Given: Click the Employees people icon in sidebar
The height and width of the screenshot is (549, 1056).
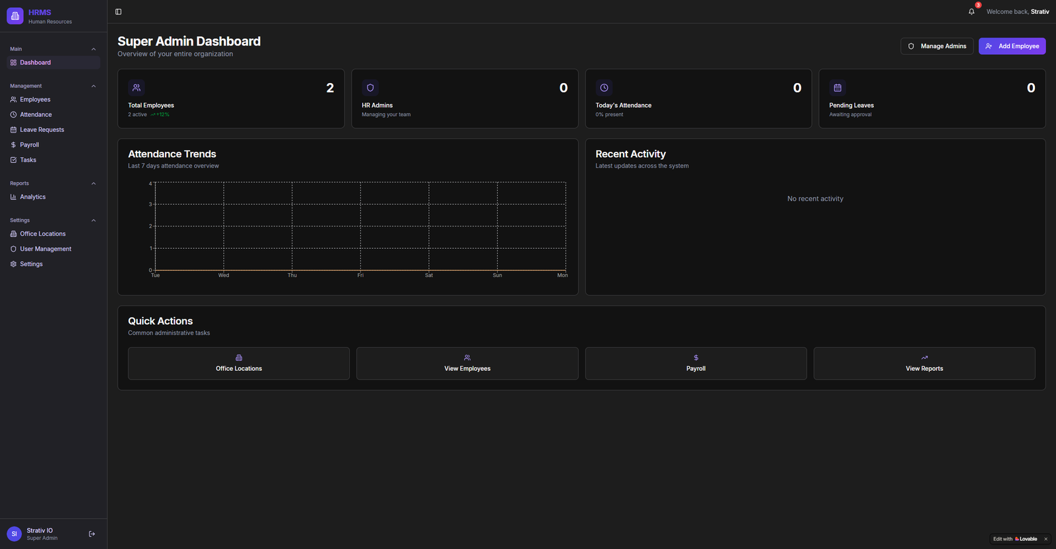Looking at the screenshot, I should pos(13,100).
